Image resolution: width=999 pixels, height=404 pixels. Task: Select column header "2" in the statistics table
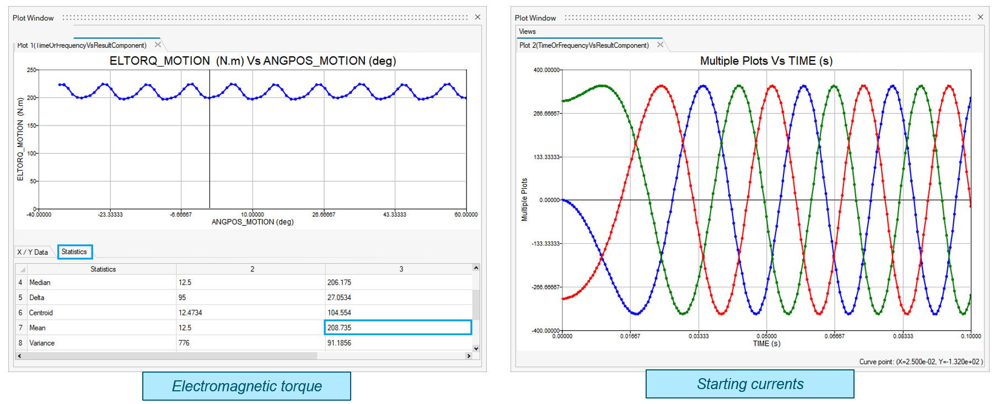[251, 269]
